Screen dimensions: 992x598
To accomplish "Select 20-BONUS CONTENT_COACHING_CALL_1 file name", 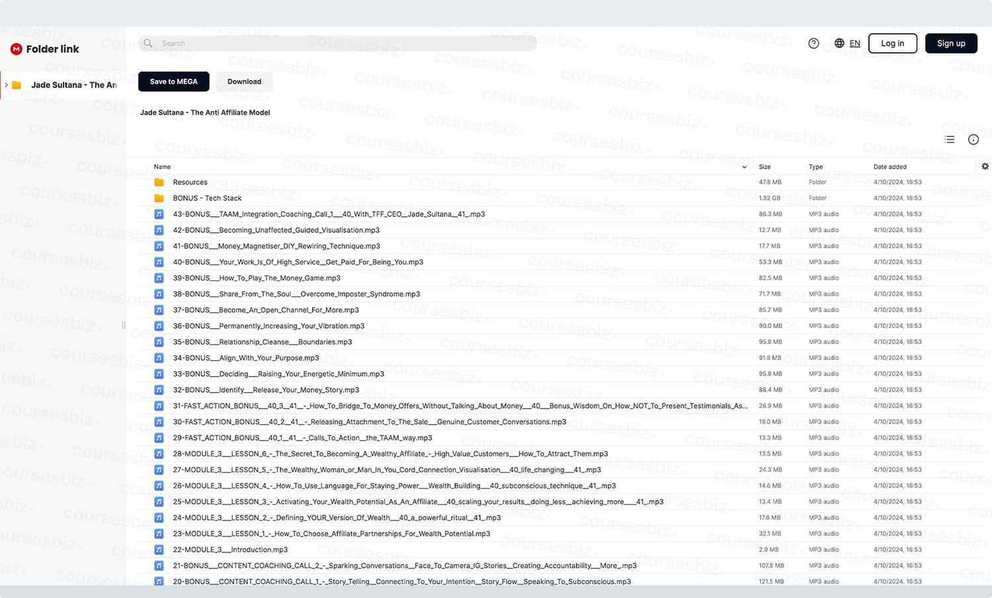I will coord(402,581).
